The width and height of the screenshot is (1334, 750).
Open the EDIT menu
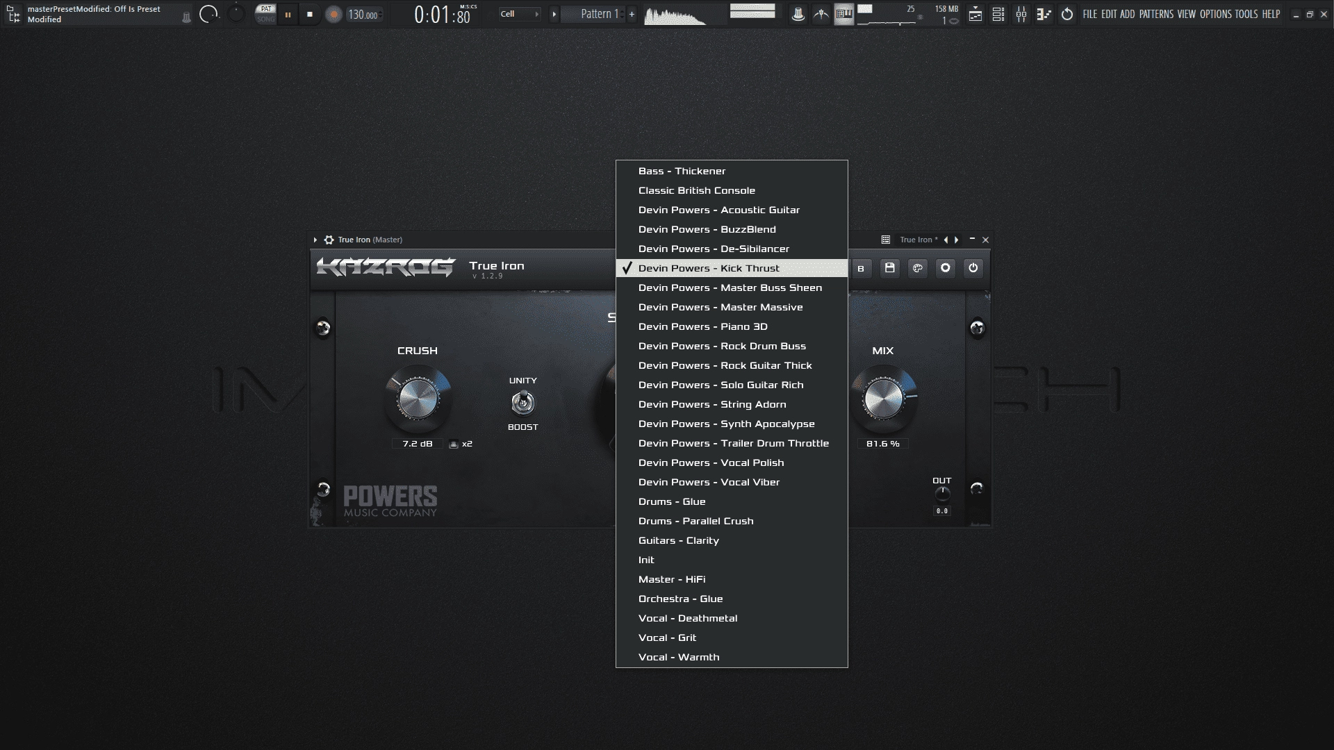pos(1109,14)
